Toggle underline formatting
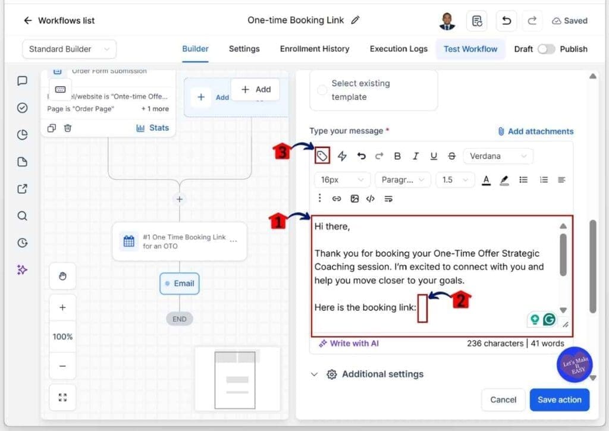The height and width of the screenshot is (431, 609). (434, 156)
